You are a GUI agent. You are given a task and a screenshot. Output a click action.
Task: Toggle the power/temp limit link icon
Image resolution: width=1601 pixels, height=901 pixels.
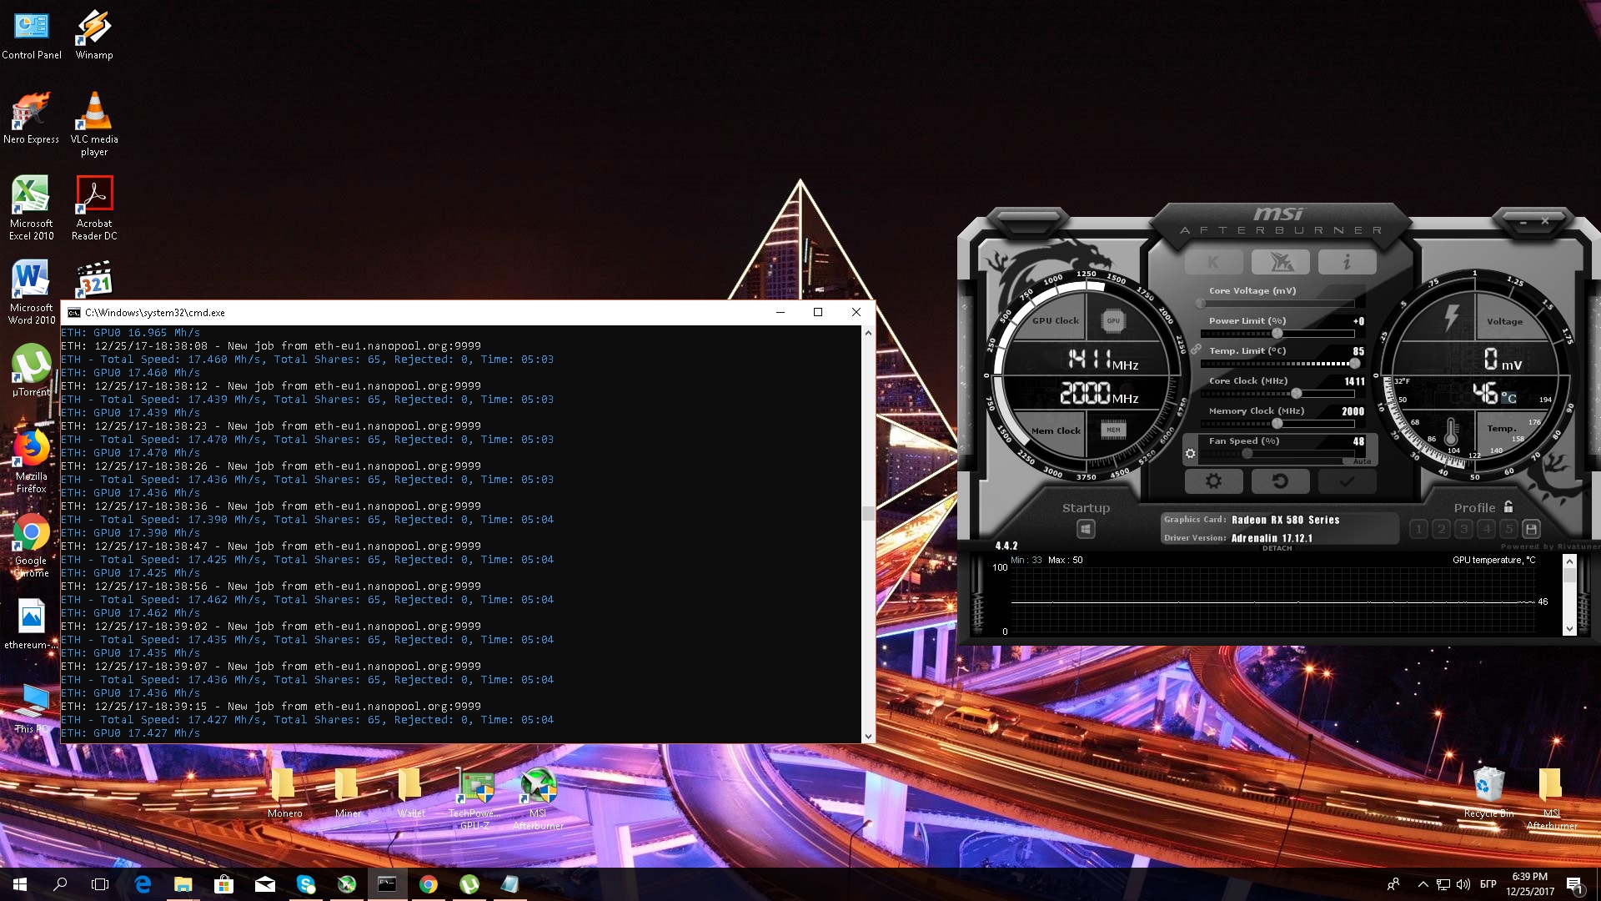click(x=1195, y=349)
